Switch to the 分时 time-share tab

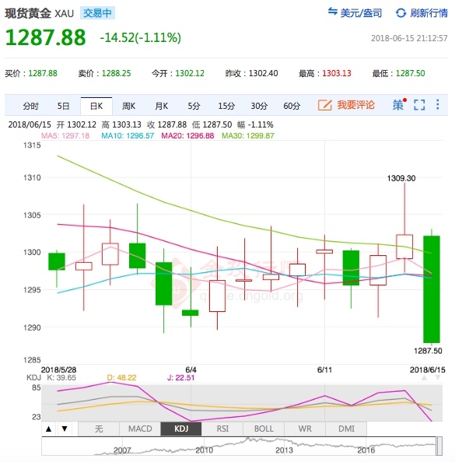pos(30,106)
